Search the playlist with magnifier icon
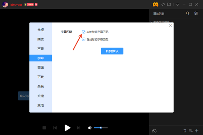The width and height of the screenshot is (203, 135). pos(187,13)
